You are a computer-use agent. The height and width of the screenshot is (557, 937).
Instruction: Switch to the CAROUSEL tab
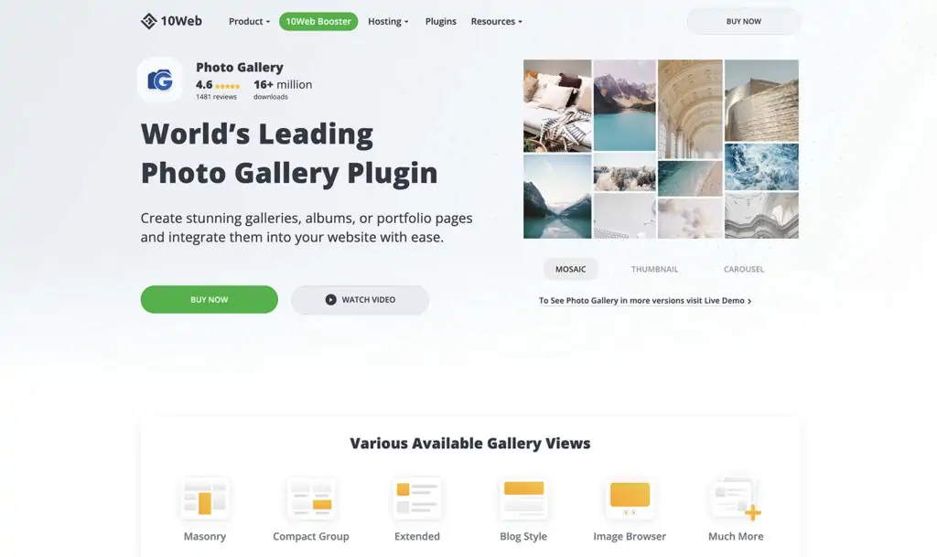[x=743, y=269]
